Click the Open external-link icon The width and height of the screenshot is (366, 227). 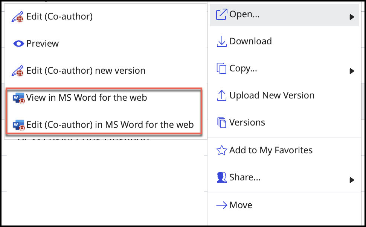[x=221, y=15]
